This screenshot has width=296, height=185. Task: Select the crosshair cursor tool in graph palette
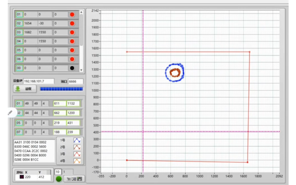click(x=68, y=179)
